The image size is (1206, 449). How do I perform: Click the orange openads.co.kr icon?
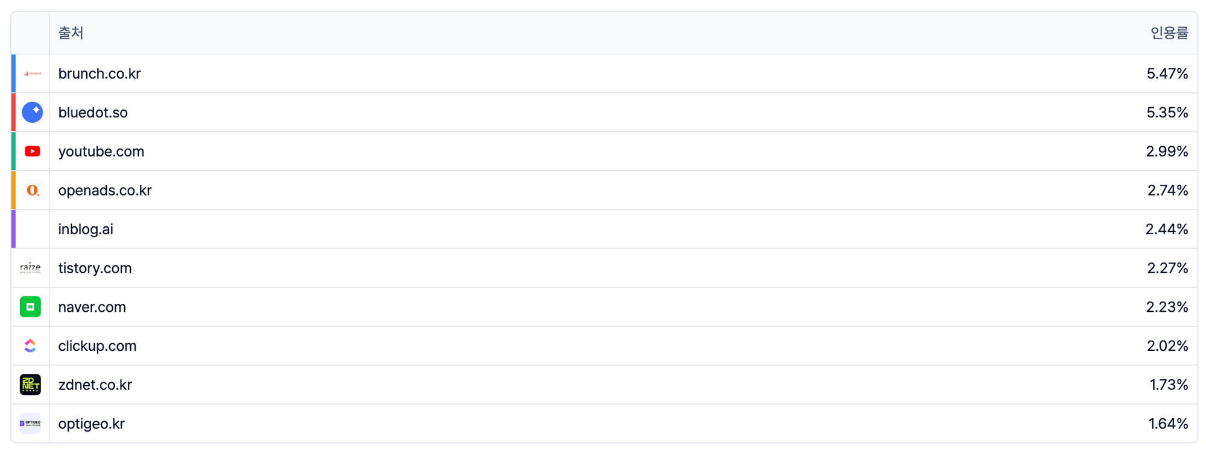[x=33, y=190]
